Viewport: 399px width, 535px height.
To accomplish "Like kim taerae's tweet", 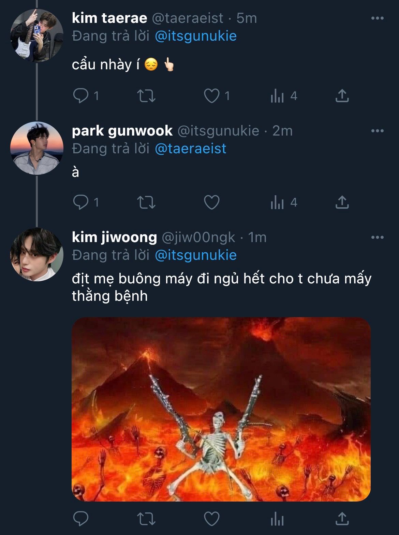I will coord(211,96).
